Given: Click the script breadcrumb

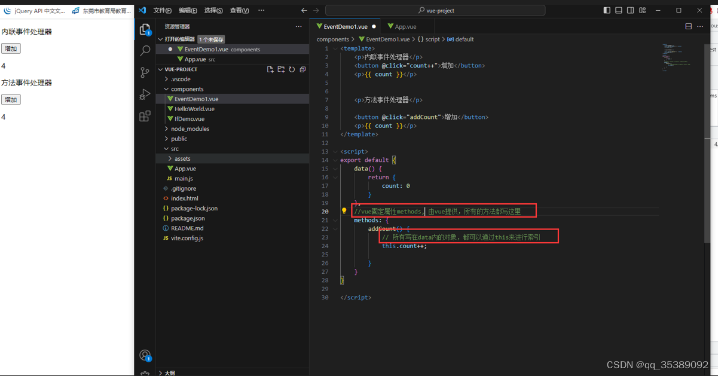Looking at the screenshot, I should tap(429, 39).
